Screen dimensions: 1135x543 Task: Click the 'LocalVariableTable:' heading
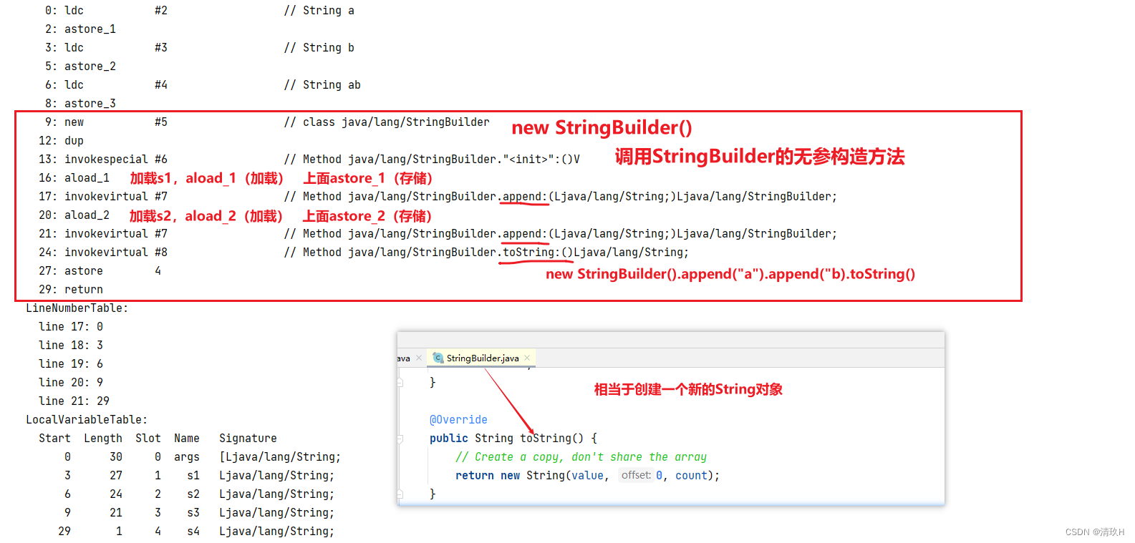87,420
